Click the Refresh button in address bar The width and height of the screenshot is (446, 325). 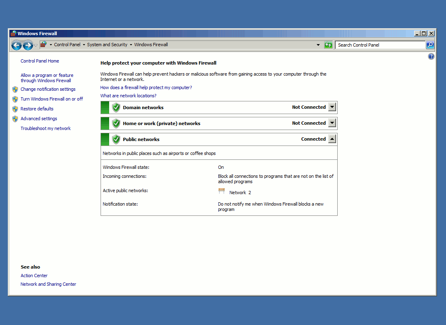[x=328, y=45]
